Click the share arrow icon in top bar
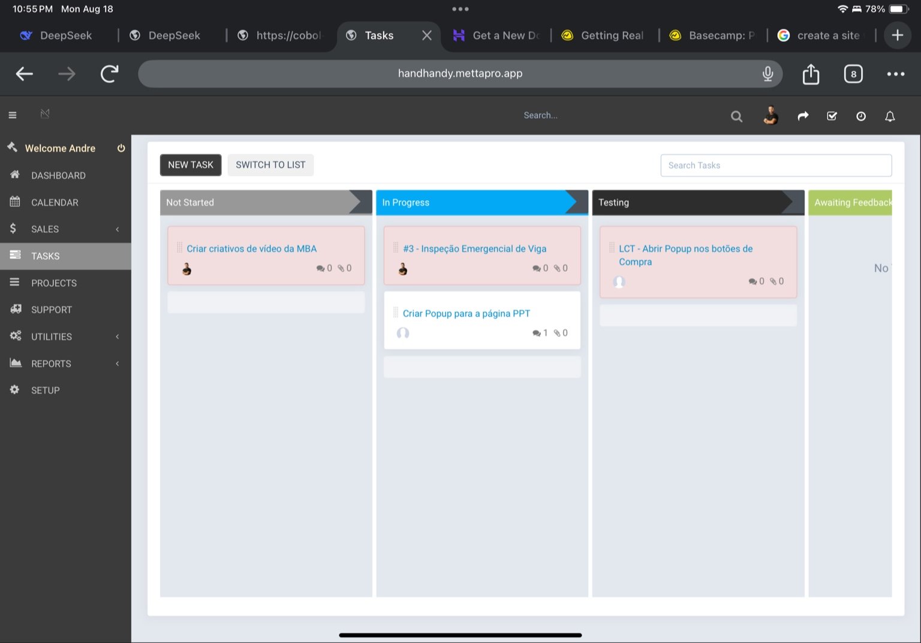 [x=803, y=116]
